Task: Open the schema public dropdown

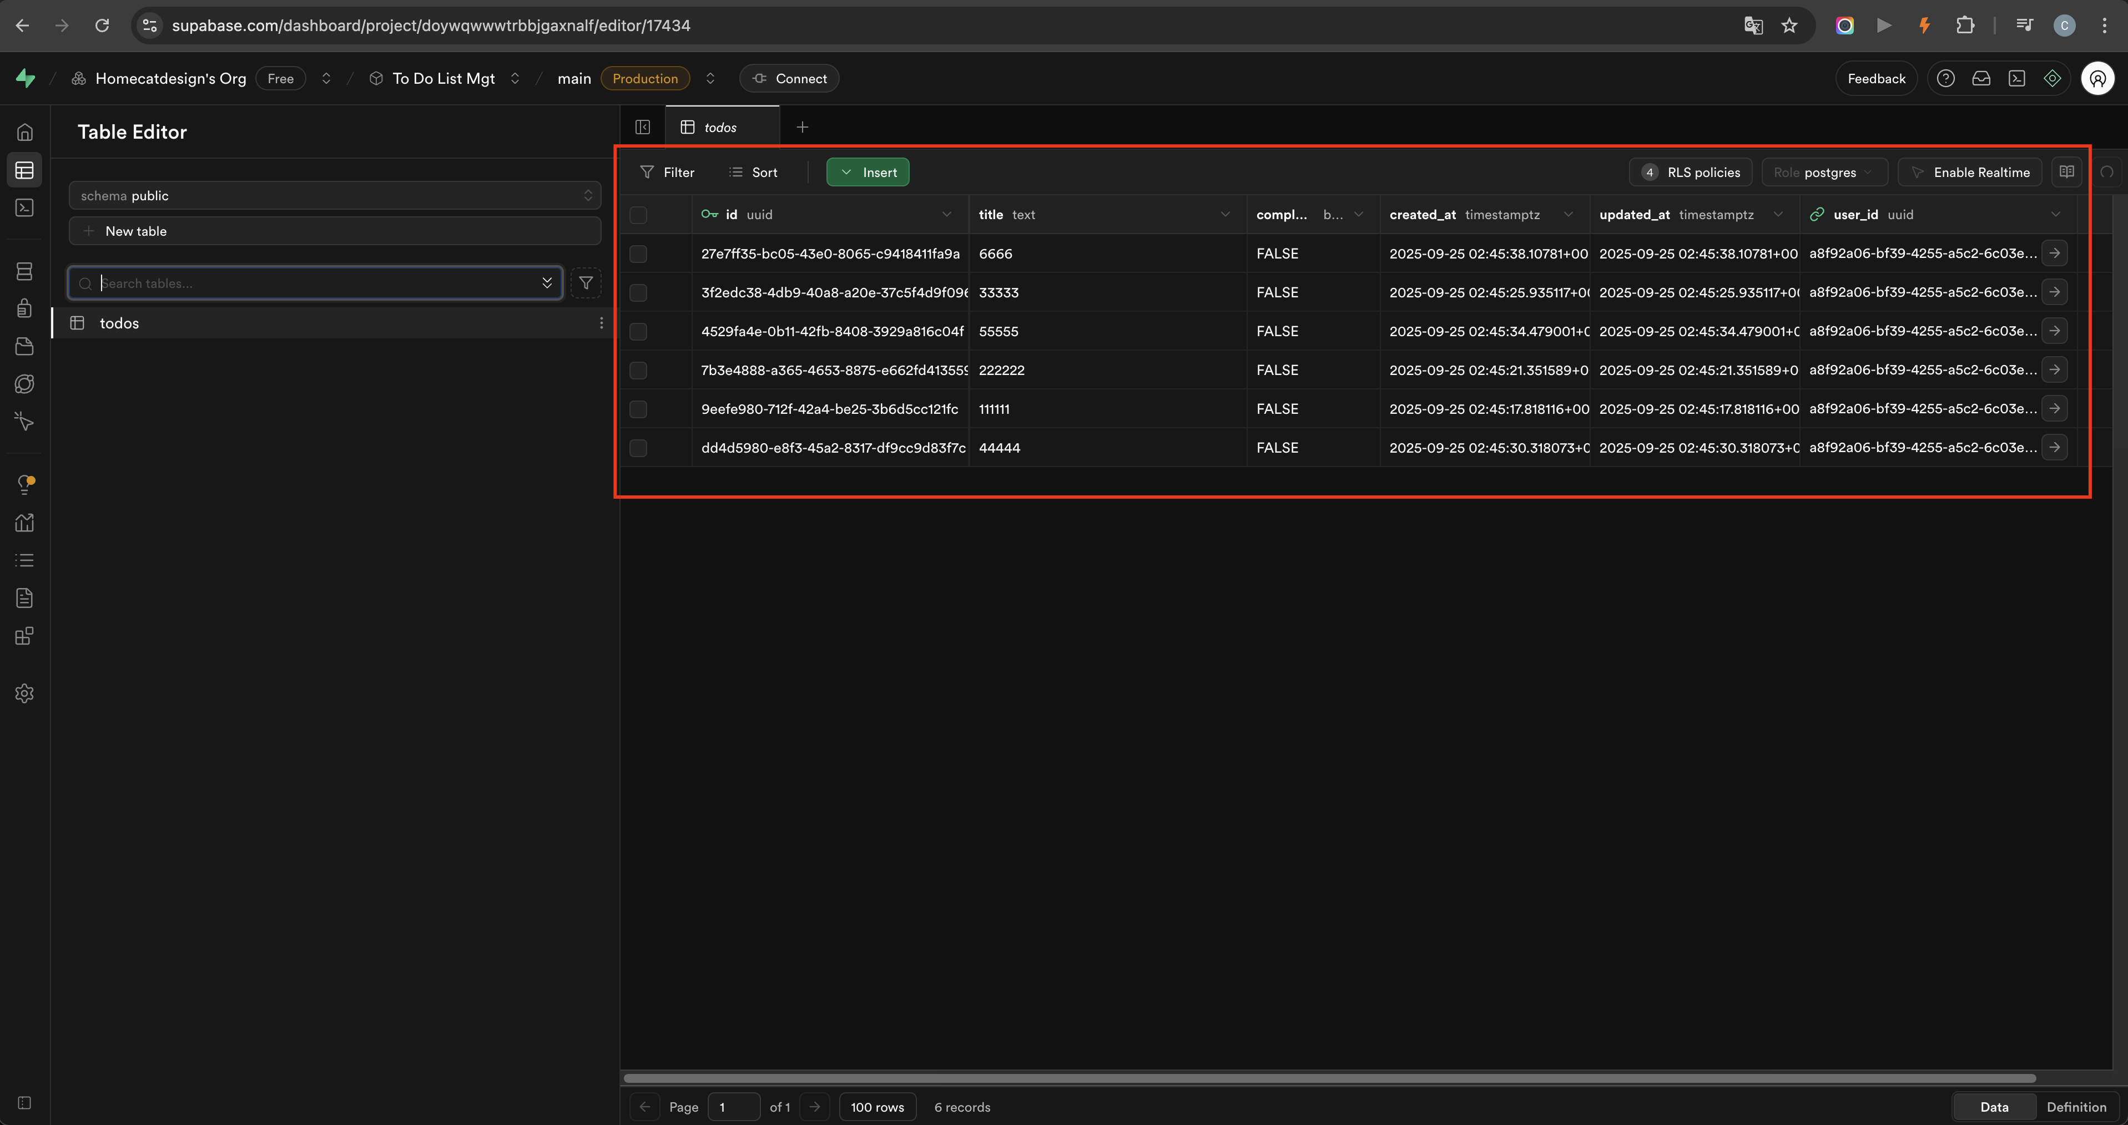Action: pos(335,196)
